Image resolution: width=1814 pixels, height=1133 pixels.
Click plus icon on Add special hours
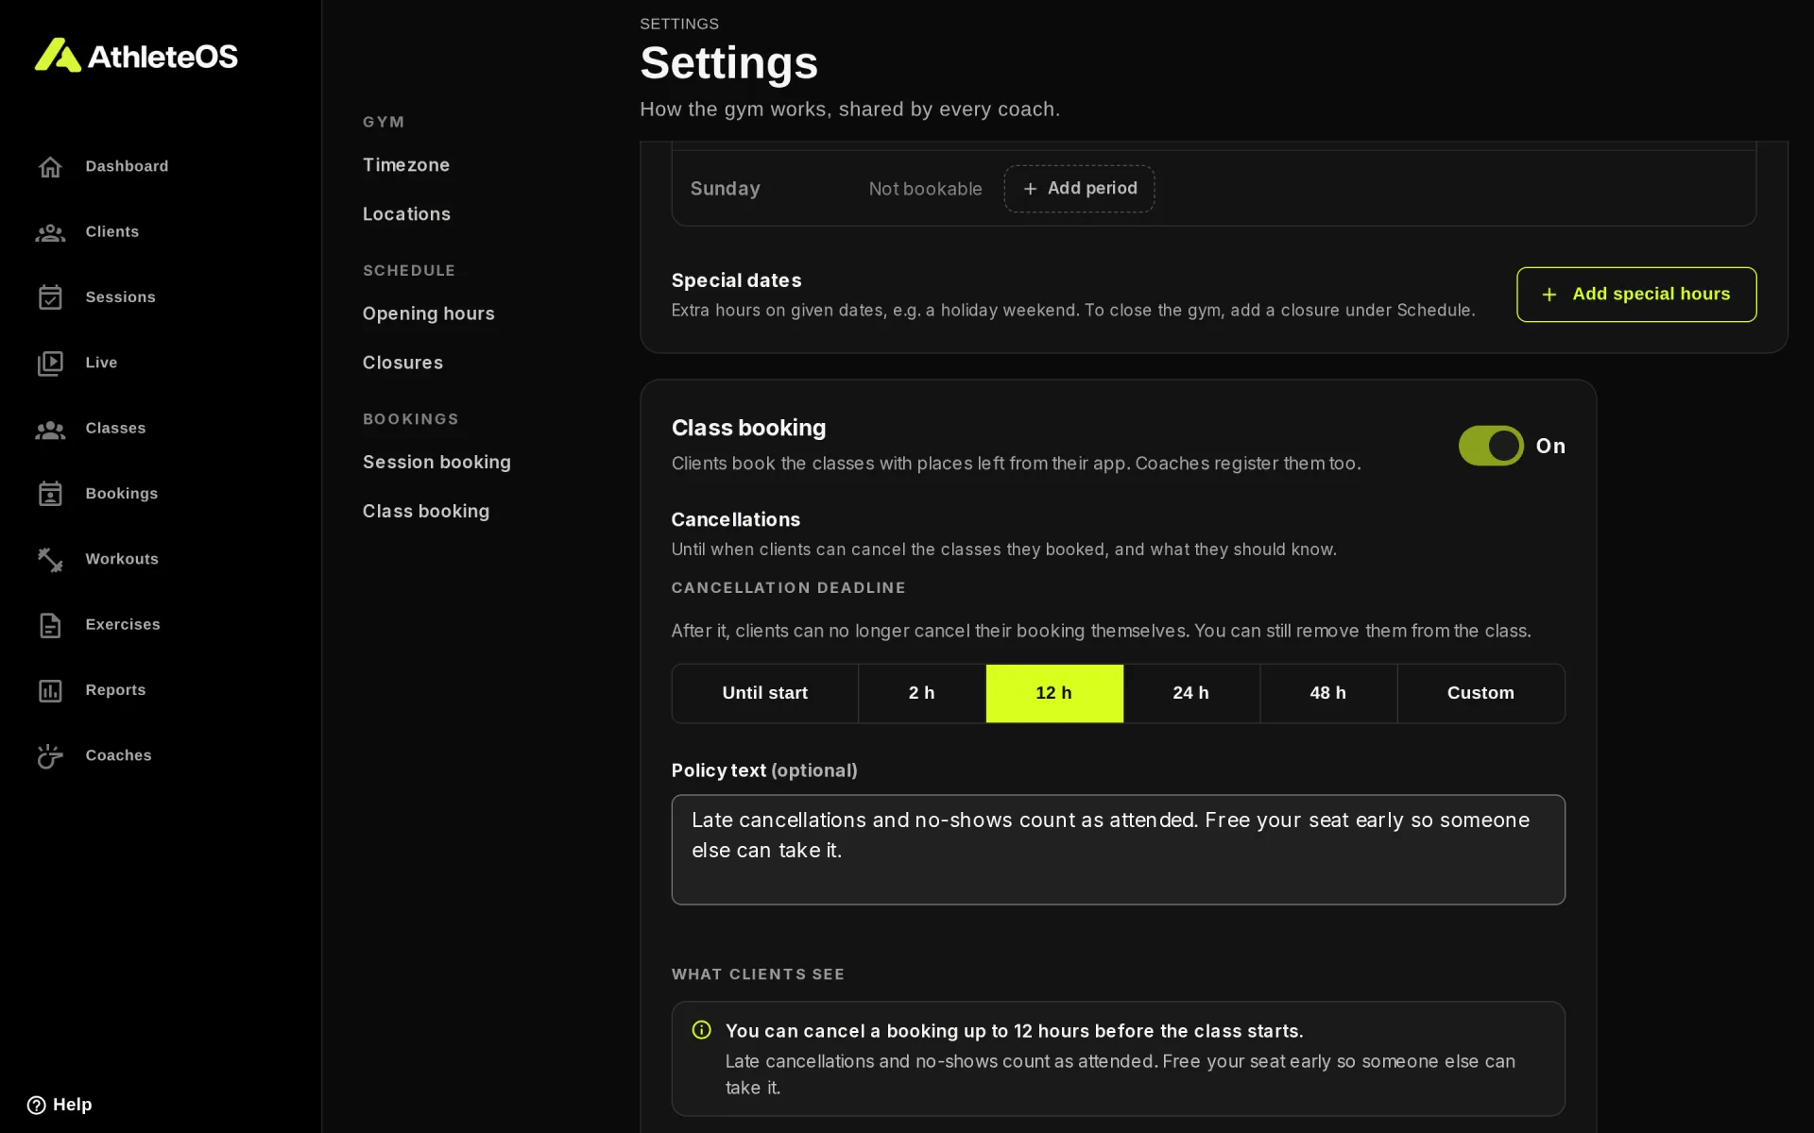(x=1549, y=295)
